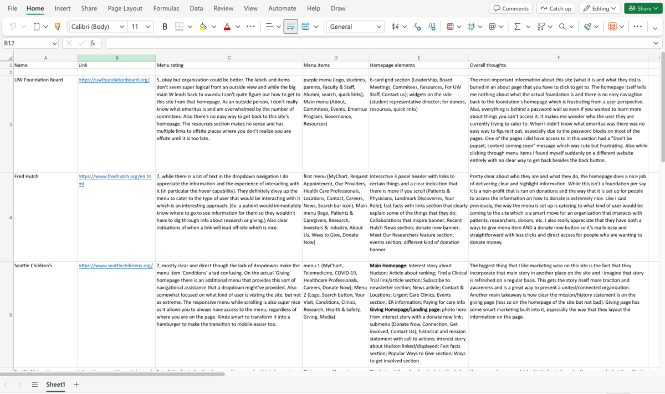Expand font color dropdown arrow
Screen dimensions: 665x394
[238, 27]
